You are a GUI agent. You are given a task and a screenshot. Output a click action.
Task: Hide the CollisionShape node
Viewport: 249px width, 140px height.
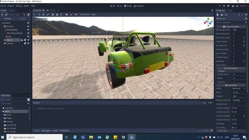[28, 33]
